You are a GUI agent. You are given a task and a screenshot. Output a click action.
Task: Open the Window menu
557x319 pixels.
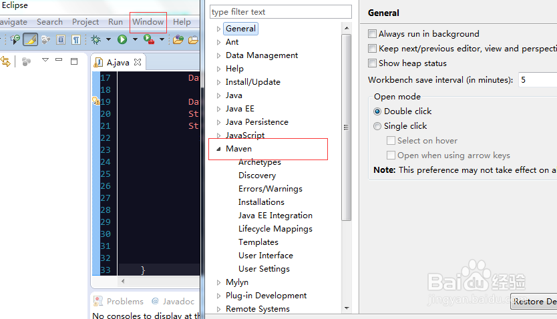click(x=148, y=21)
